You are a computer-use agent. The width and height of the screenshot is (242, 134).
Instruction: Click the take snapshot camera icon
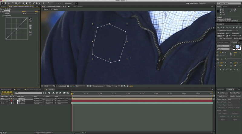click(68, 86)
